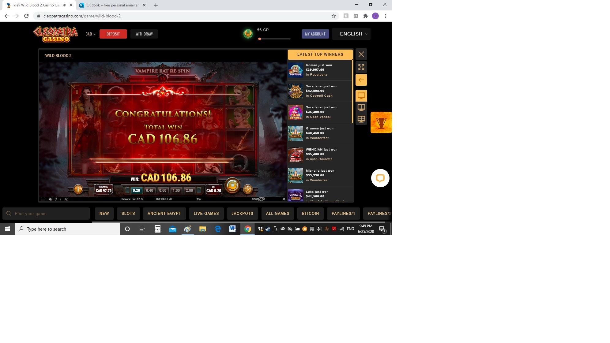Screen dimensions: 610x343
Task: Open Word from the taskbar
Action: (x=232, y=229)
